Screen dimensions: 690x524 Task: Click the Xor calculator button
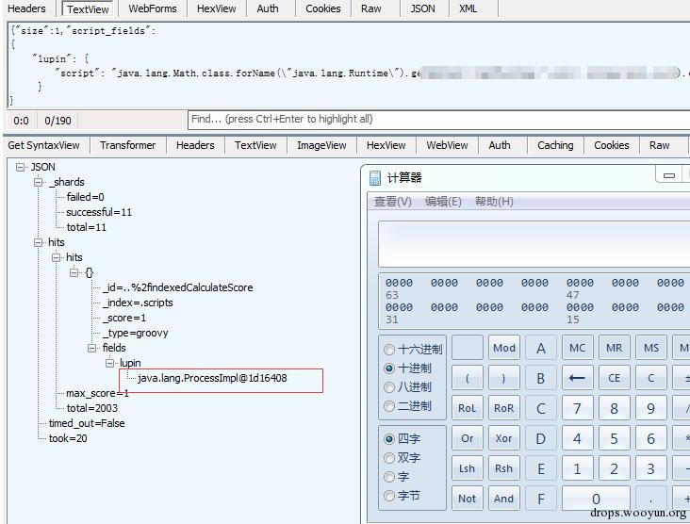[x=504, y=438]
